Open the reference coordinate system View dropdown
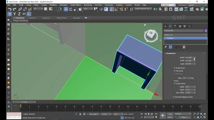The height and width of the screenshot is (120, 214). 88,9
